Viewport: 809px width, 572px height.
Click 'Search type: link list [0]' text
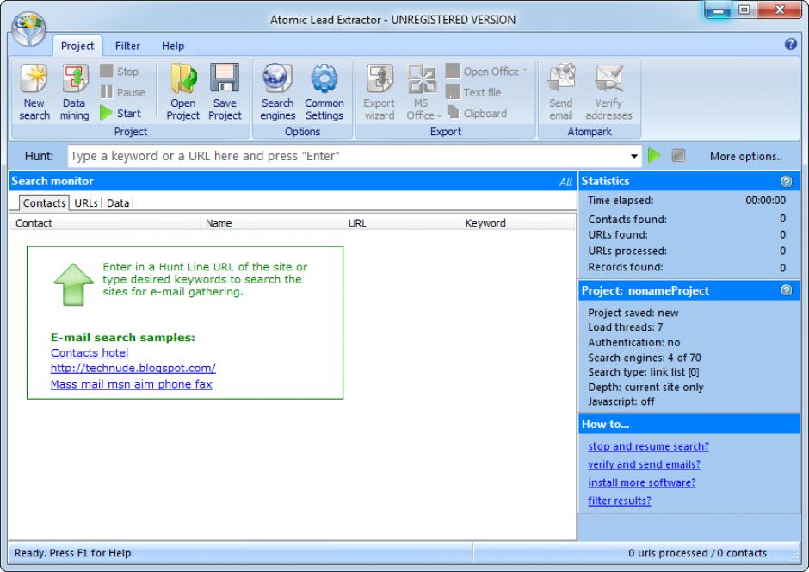[x=644, y=371]
